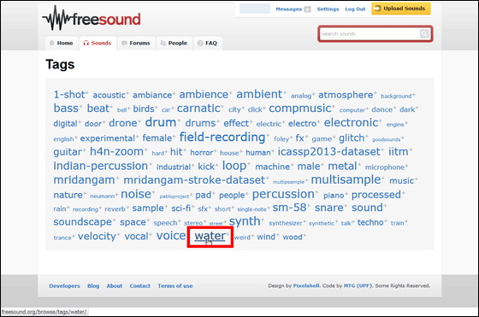The image size is (479, 317).
Task: Select the h4n-zoom tag
Action: pyautogui.click(x=116, y=151)
